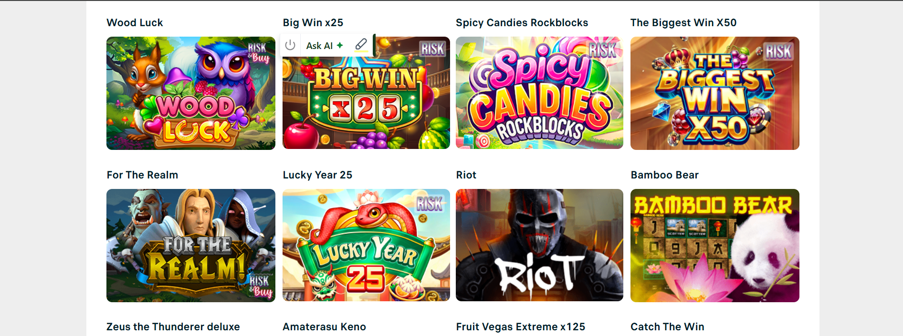Click the RISK badge on Lucky Year 25

(430, 204)
